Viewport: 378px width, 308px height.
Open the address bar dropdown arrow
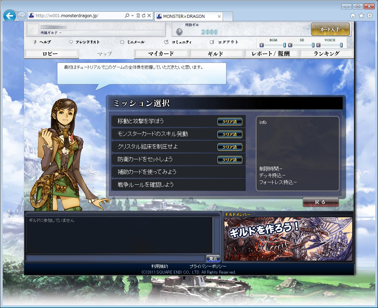[132, 16]
